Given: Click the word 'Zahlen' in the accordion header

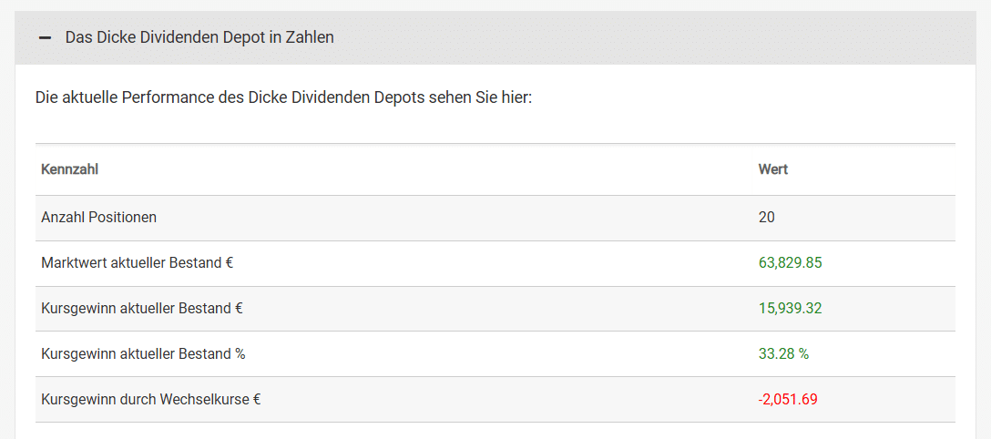Looking at the screenshot, I should (311, 37).
